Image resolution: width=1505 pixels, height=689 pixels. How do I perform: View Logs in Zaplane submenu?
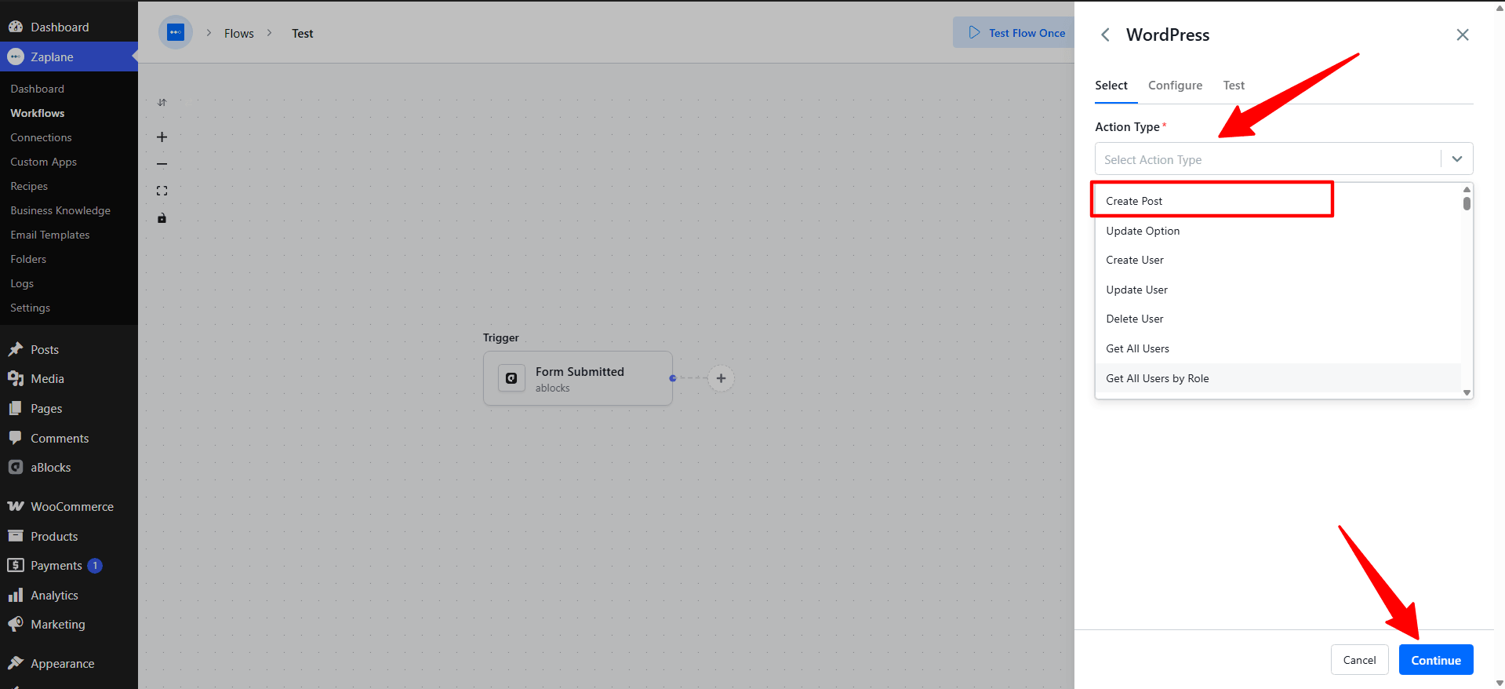click(x=22, y=283)
